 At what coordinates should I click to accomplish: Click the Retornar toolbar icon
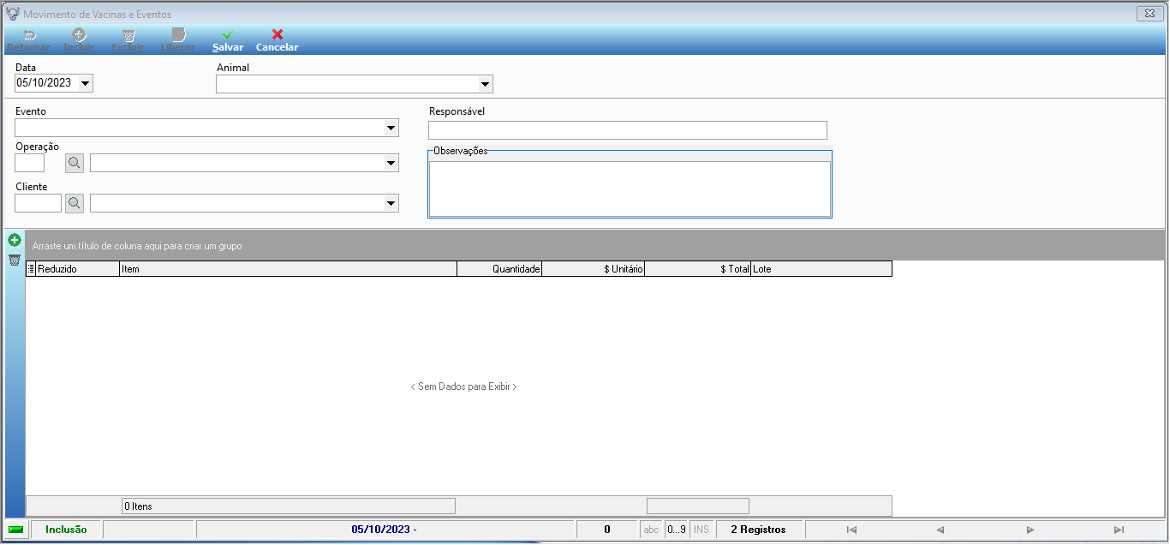click(28, 35)
